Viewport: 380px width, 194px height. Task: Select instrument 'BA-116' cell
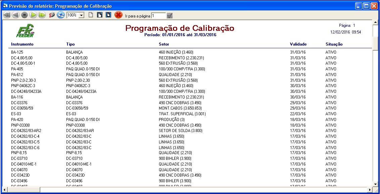[x=17, y=97]
